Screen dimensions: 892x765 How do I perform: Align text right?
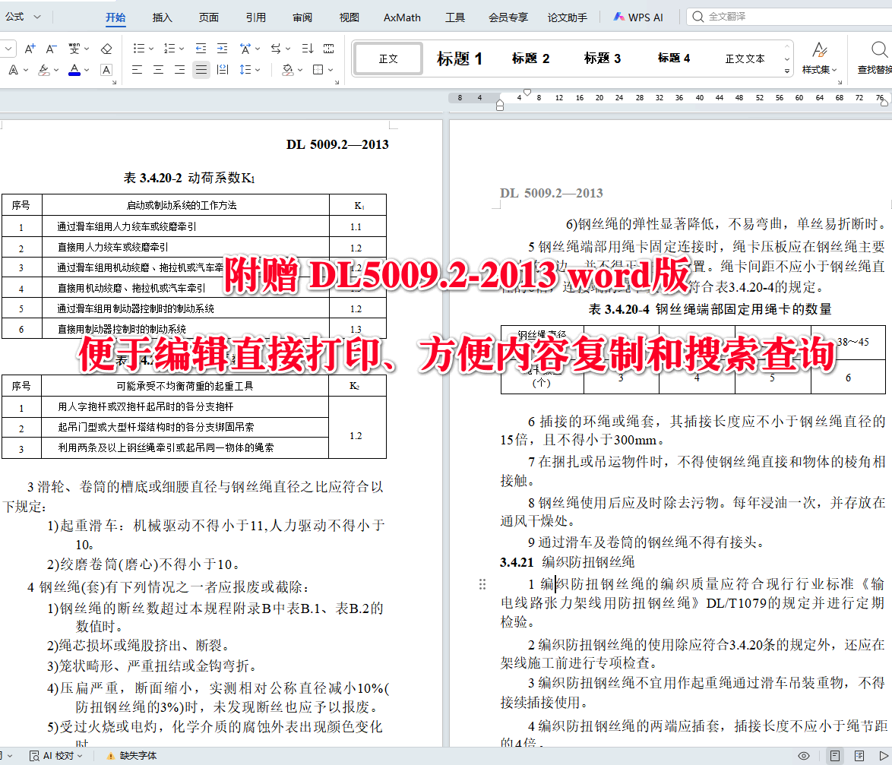[x=180, y=70]
